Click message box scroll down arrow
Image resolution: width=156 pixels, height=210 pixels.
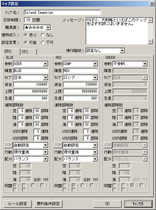(150, 41)
